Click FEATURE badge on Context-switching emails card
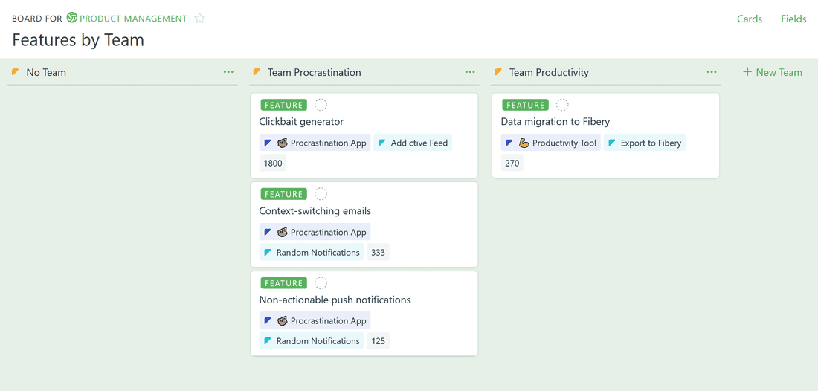This screenshot has height=391, width=818. coord(284,194)
